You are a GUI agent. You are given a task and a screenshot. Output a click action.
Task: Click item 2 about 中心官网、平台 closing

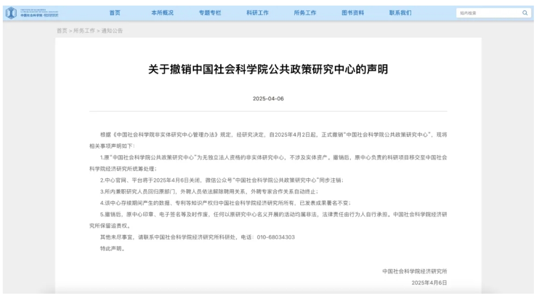tap(222, 180)
